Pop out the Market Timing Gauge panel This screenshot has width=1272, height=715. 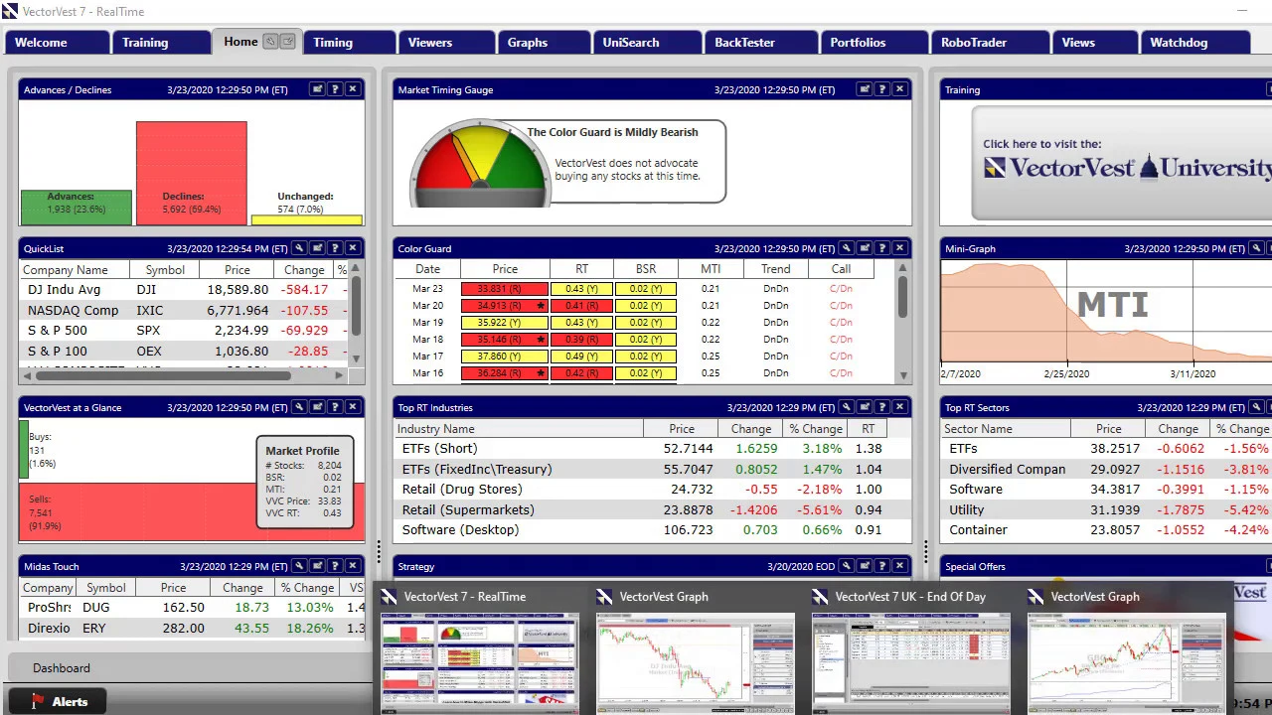tap(864, 89)
